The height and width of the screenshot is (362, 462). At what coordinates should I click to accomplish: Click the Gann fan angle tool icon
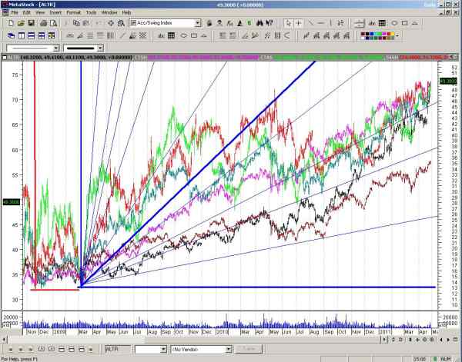(x=132, y=35)
